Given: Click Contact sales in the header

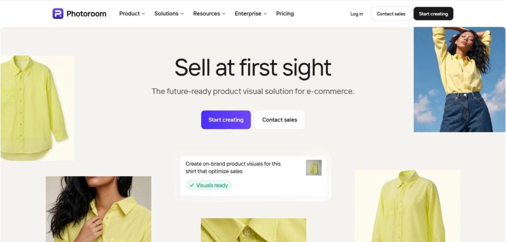Looking at the screenshot, I should click(391, 13).
